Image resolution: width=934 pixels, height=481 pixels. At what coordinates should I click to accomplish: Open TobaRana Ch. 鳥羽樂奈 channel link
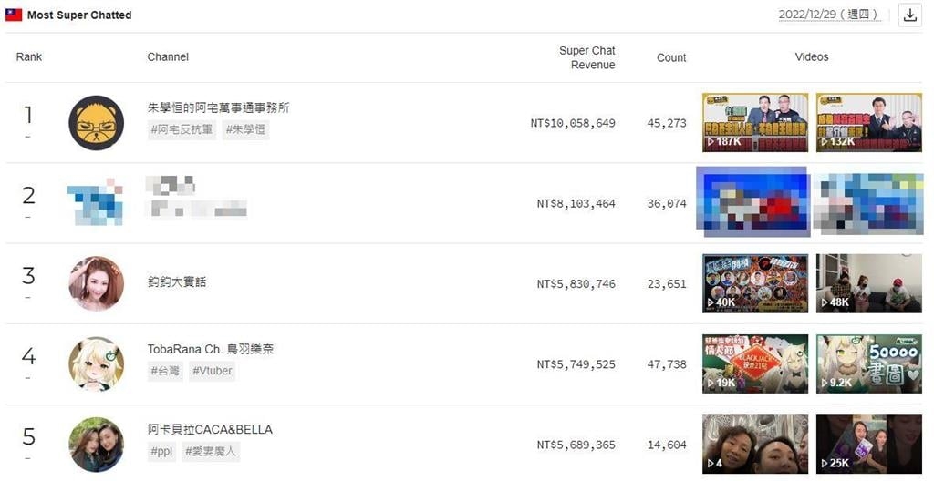click(211, 349)
